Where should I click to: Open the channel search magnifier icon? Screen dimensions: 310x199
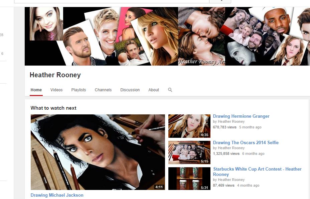pos(170,90)
